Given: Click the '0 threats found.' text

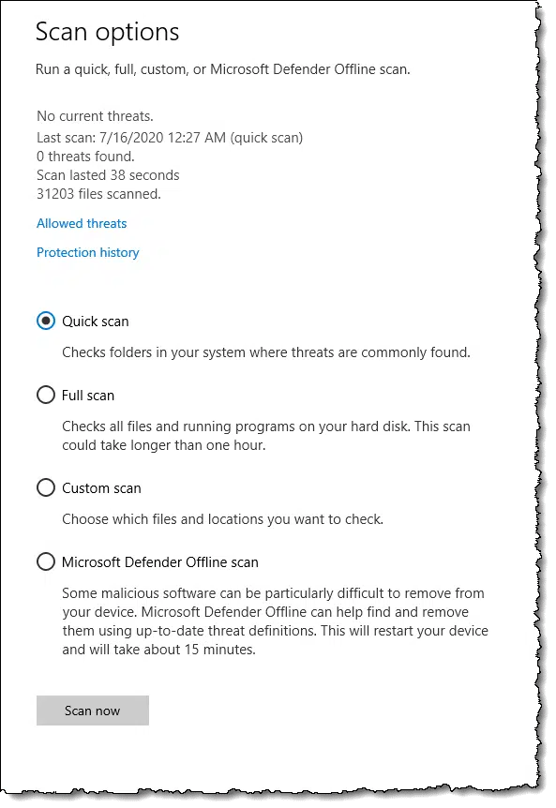Looking at the screenshot, I should pos(85,157).
